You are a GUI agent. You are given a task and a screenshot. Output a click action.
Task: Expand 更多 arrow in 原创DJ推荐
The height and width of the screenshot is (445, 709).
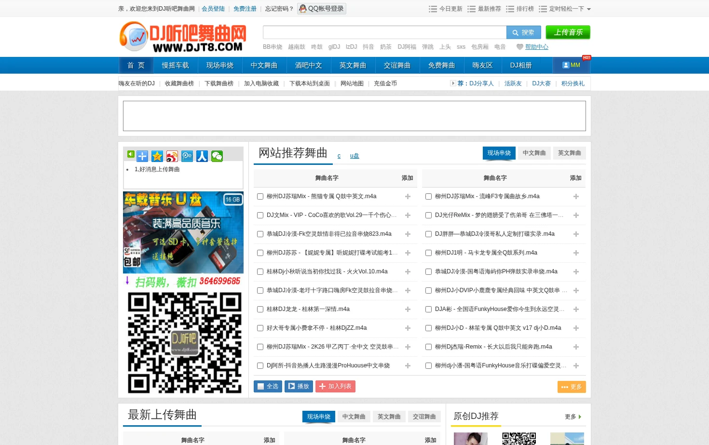tap(580, 417)
